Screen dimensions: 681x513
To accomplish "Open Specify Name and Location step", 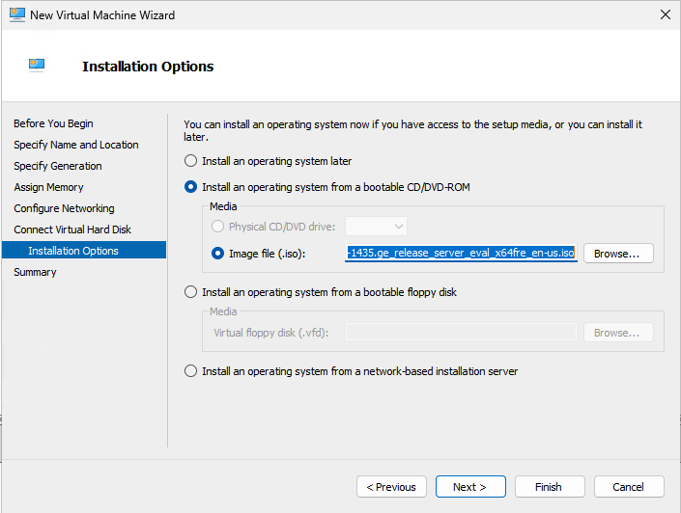I will pyautogui.click(x=76, y=145).
